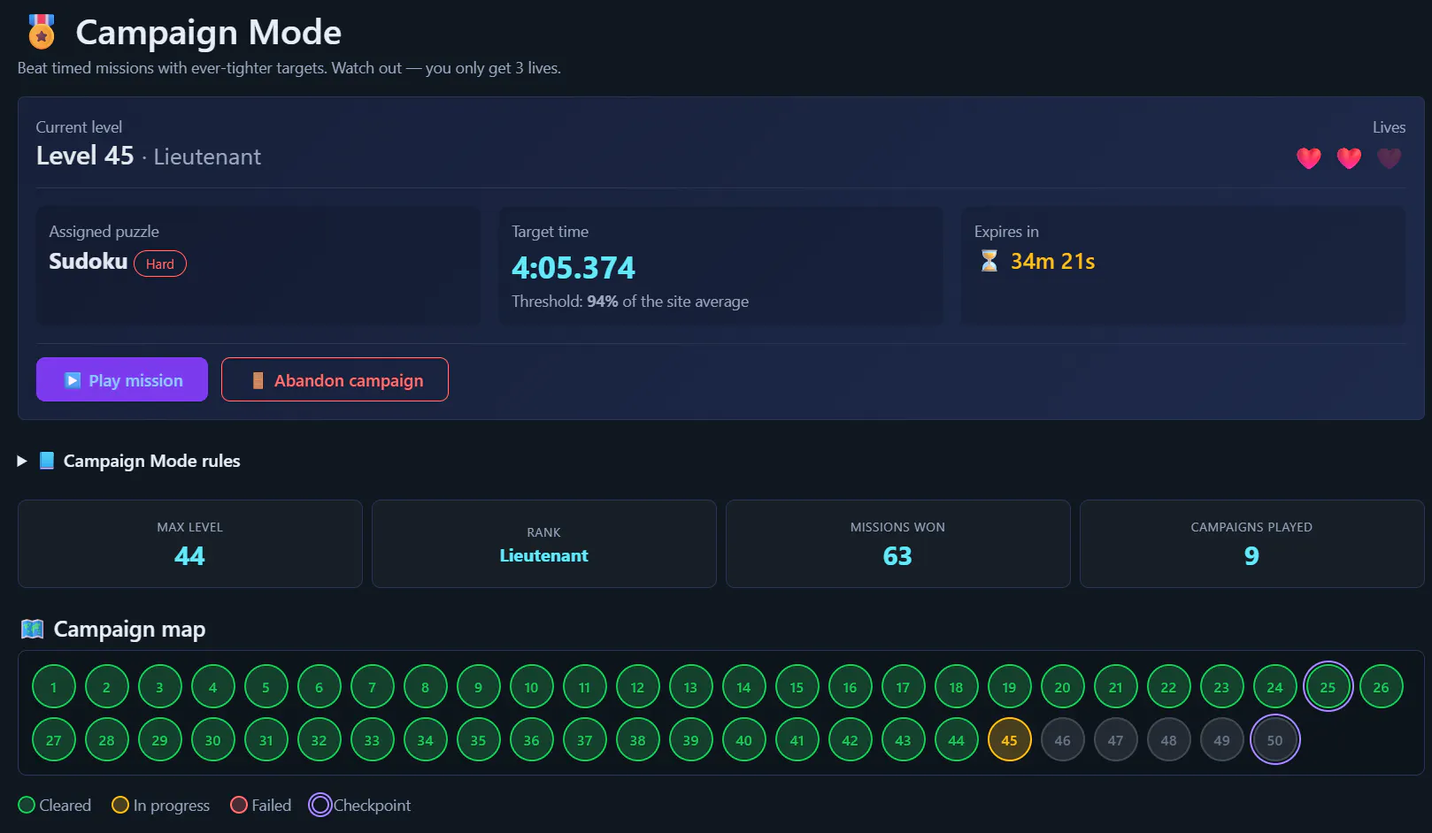Image resolution: width=1432 pixels, height=833 pixels.
Task: Click the yellow In progress legend circle
Action: pos(120,805)
